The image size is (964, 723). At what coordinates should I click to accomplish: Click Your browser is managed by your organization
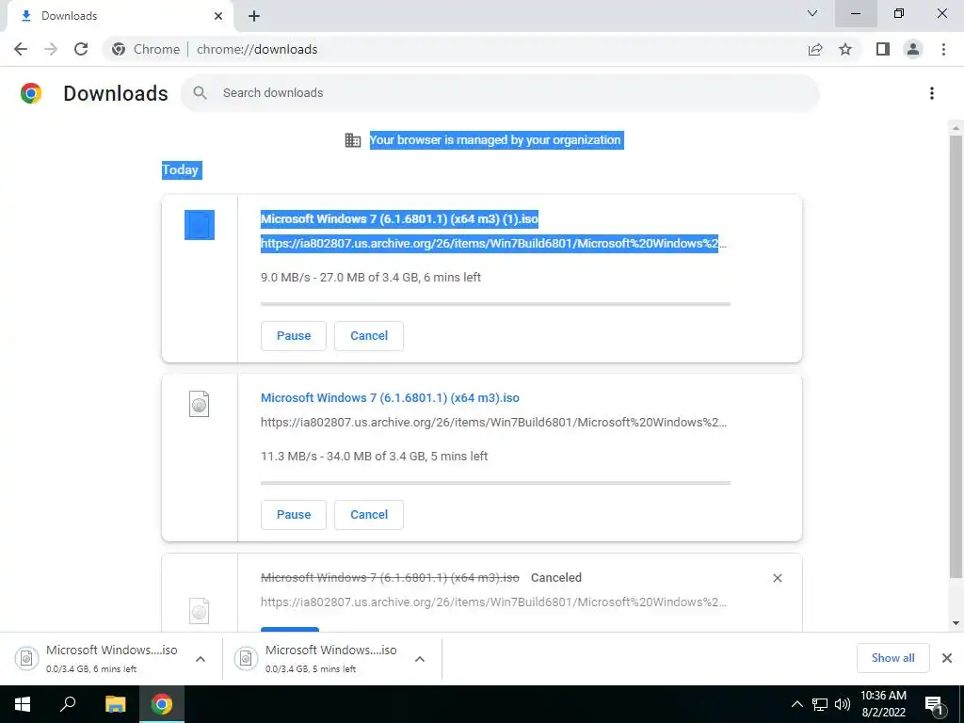[x=495, y=140]
